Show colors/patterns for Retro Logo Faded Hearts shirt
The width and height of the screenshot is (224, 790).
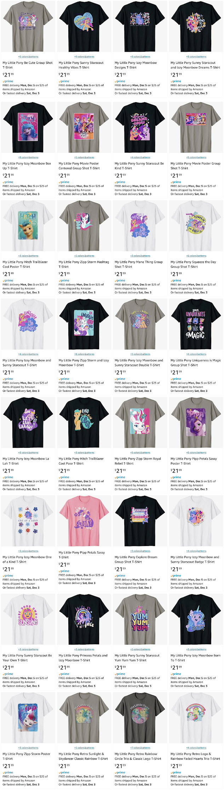(x=196, y=747)
